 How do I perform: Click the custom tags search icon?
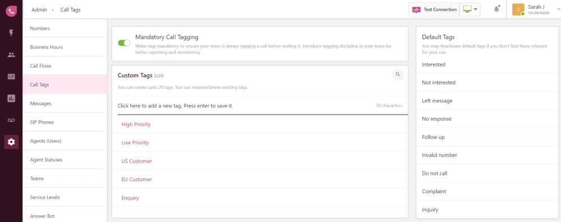(x=398, y=74)
